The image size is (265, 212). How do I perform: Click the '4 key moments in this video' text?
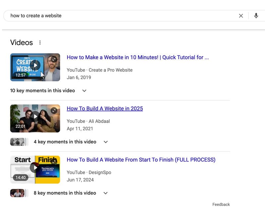(65, 142)
